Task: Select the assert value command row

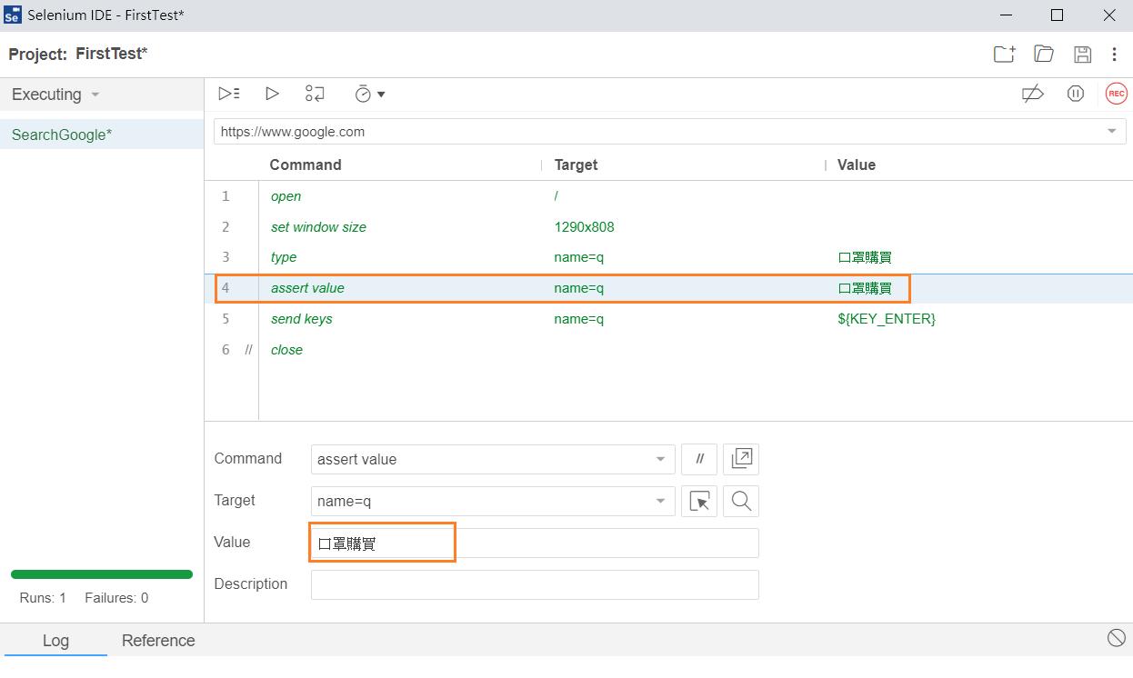Action: tap(668, 288)
